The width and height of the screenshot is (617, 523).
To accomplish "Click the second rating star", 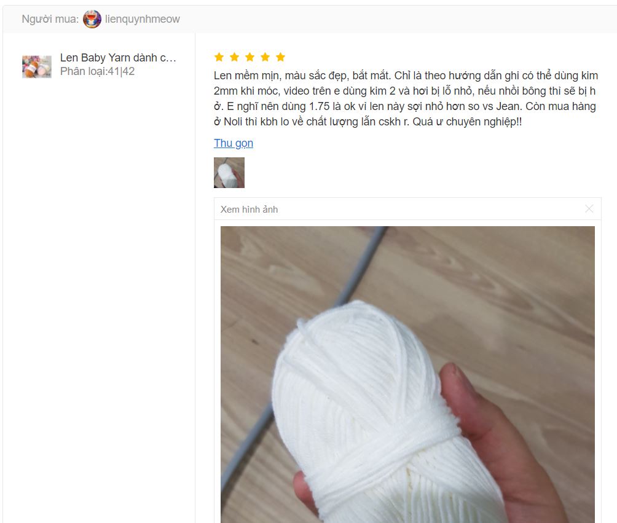I will tap(234, 57).
